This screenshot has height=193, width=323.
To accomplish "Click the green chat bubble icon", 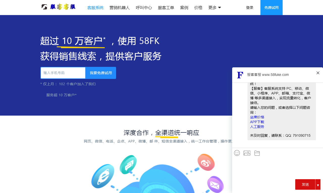I will [128, 165].
